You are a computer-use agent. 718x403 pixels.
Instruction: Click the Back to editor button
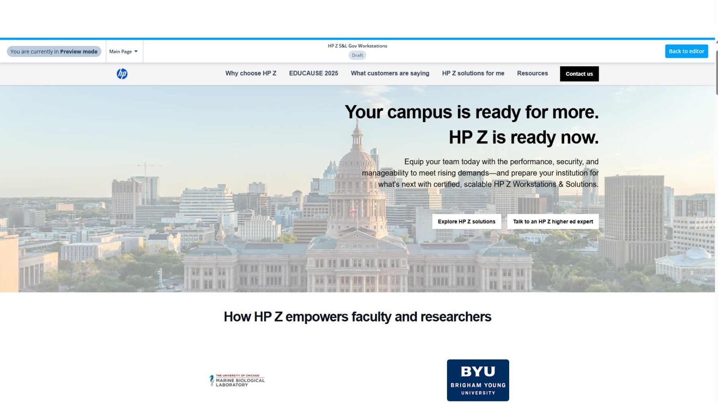686,51
